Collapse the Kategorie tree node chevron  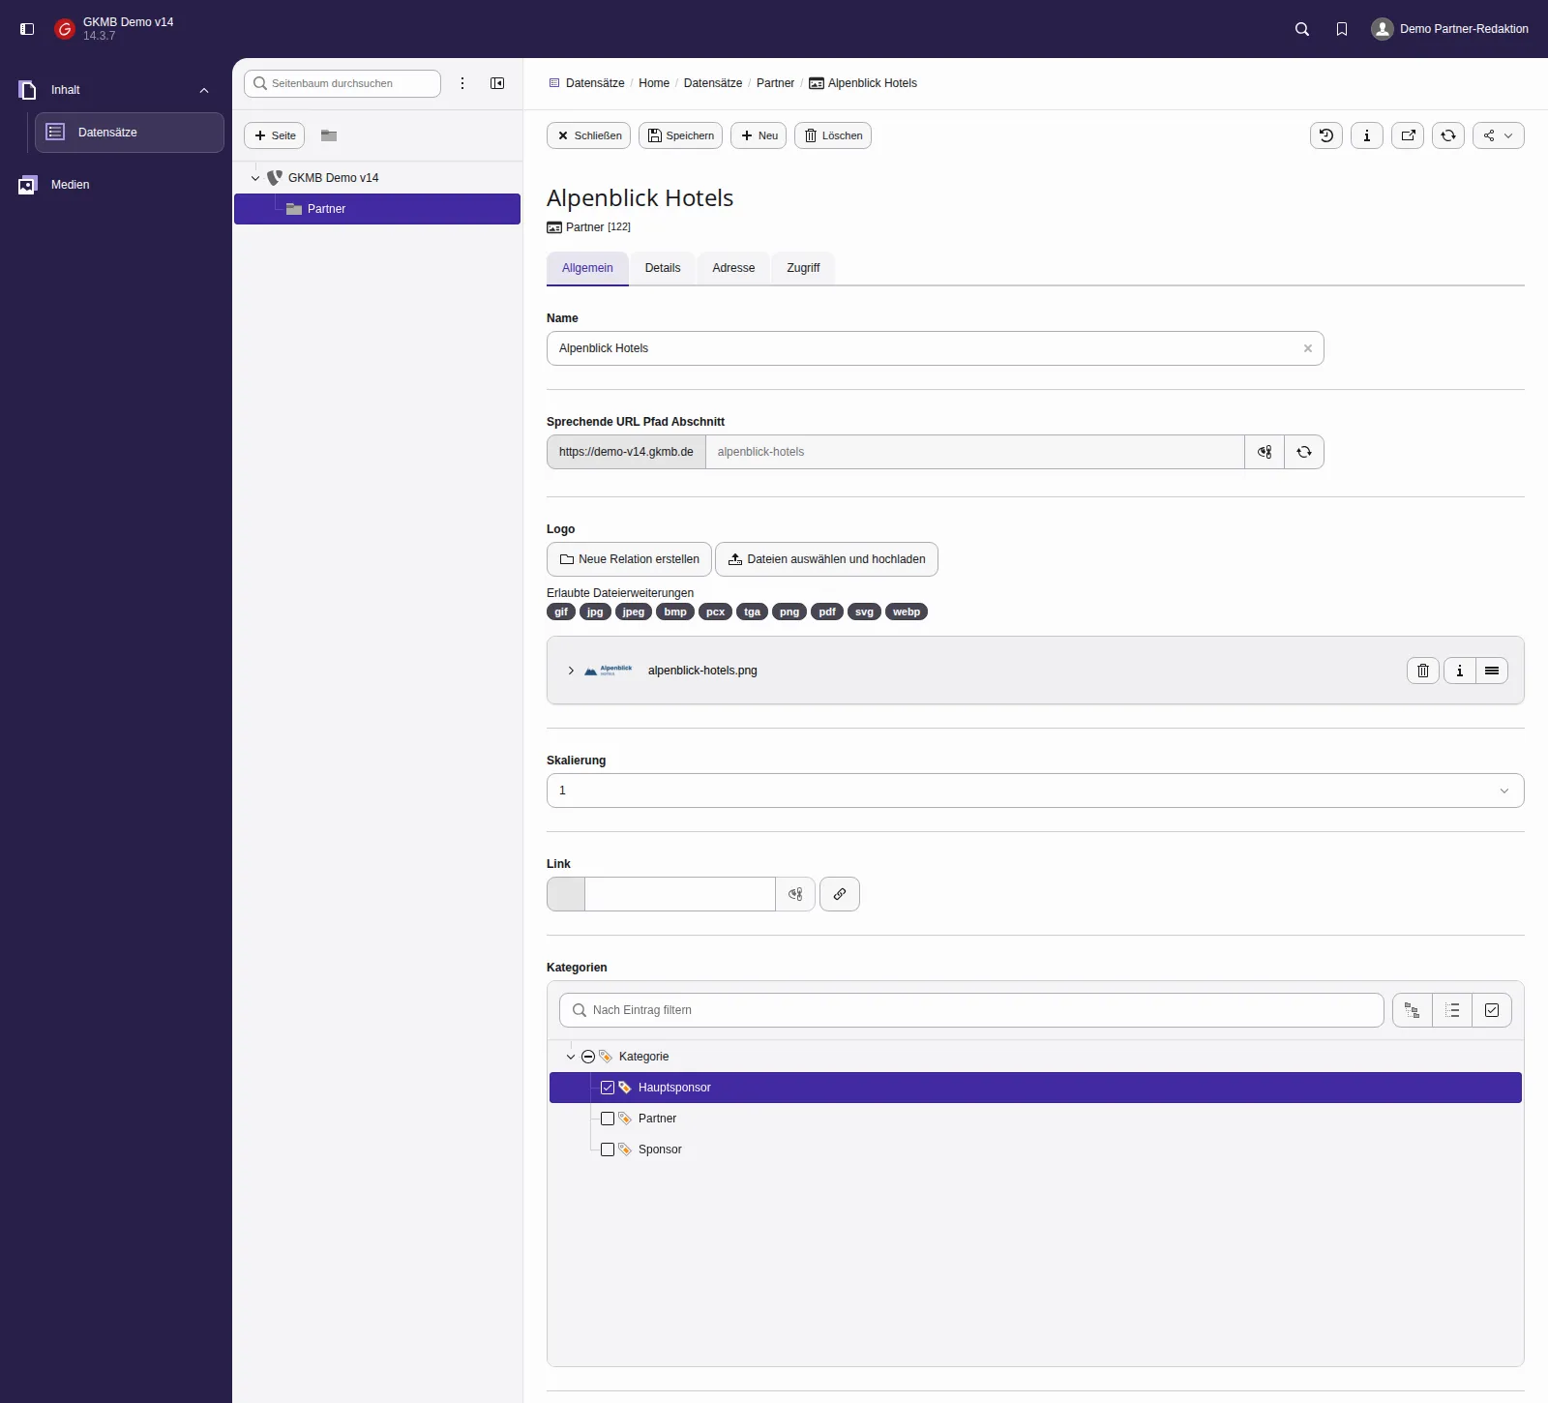[571, 1057]
